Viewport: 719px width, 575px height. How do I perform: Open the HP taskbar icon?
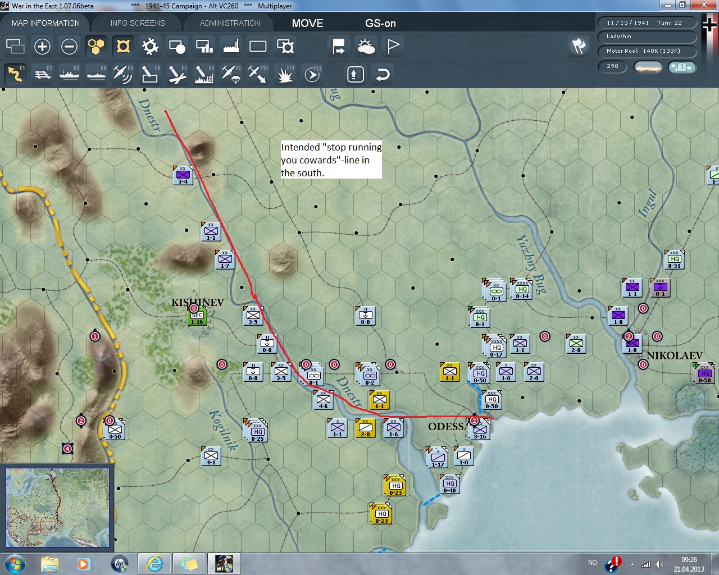120,563
